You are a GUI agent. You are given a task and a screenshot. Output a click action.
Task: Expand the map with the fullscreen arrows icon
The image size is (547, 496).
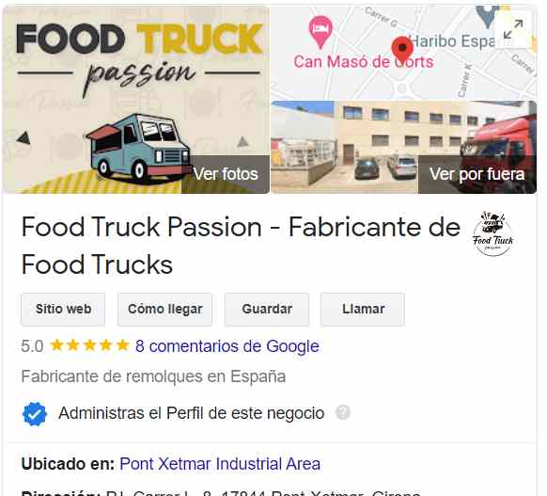point(513,29)
